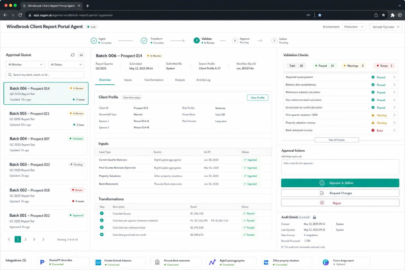Click the Transform complete checkmark step icon
405x270 pixels.
(x=144, y=41)
